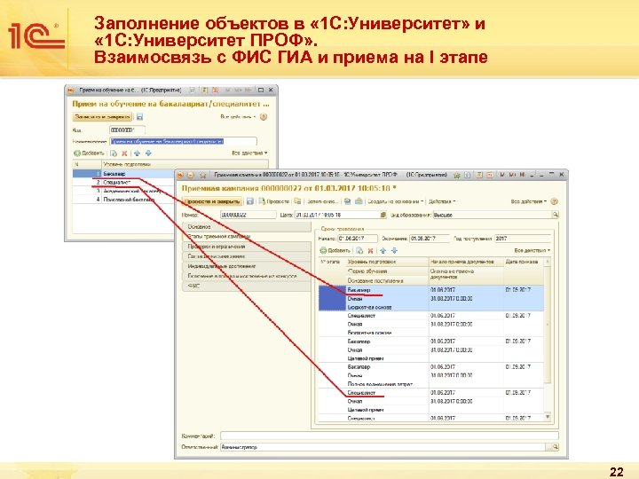Click the 'Код' field in the back window

tap(127, 130)
